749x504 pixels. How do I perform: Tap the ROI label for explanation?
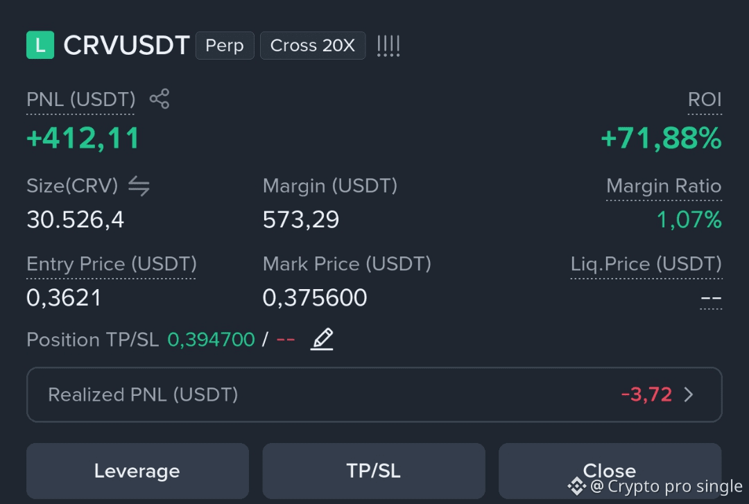tap(705, 99)
